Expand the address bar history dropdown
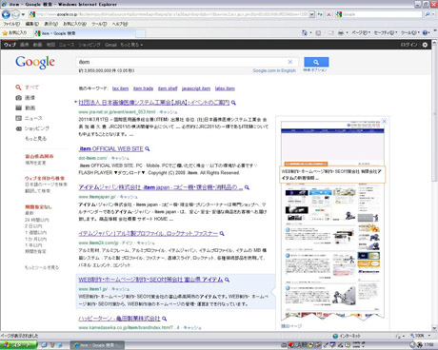438x350 pixels. [311, 14]
